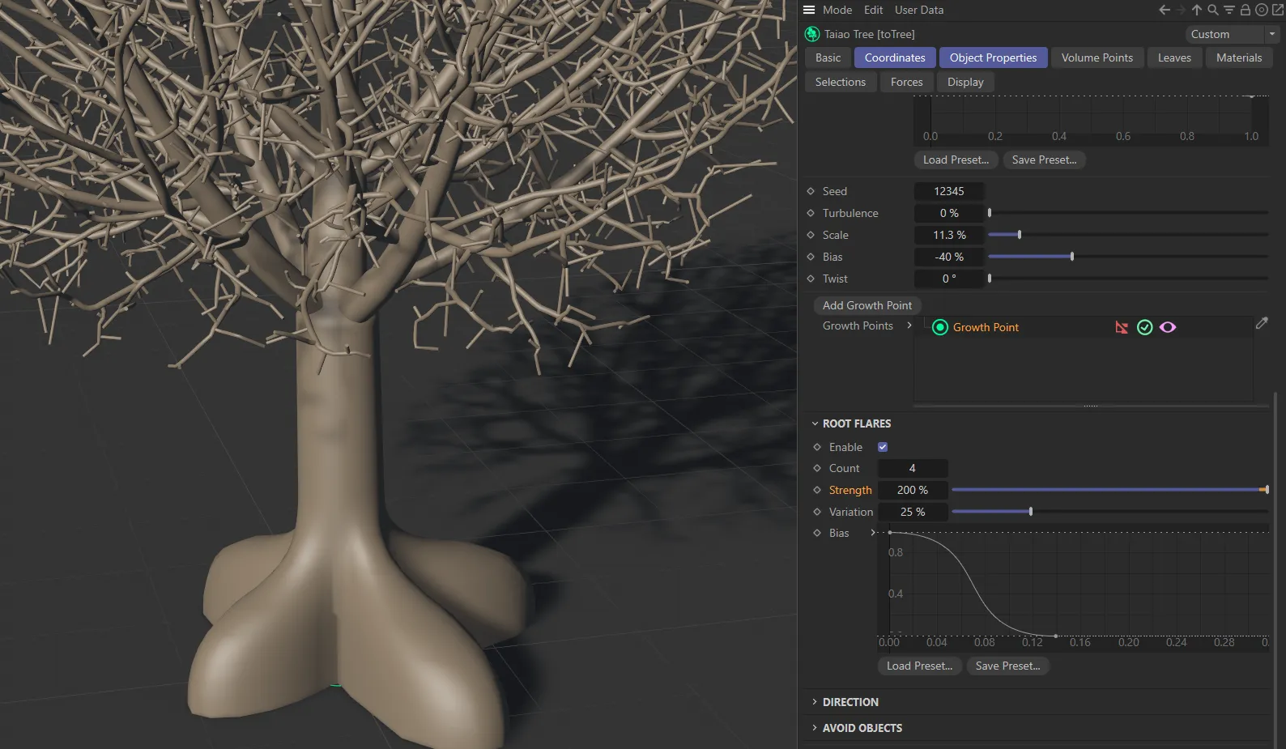The image size is (1286, 749).
Task: Open the Forces tab
Action: click(907, 82)
